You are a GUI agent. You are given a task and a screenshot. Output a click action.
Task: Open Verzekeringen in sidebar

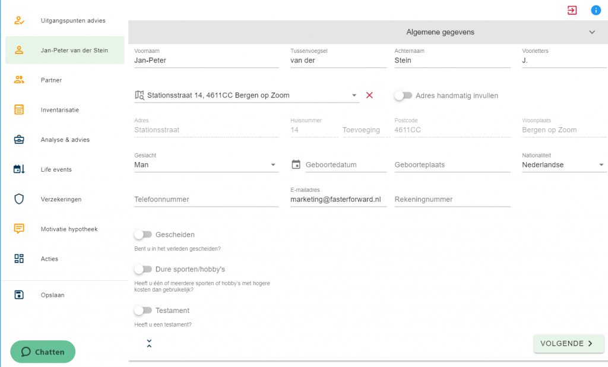pos(65,199)
